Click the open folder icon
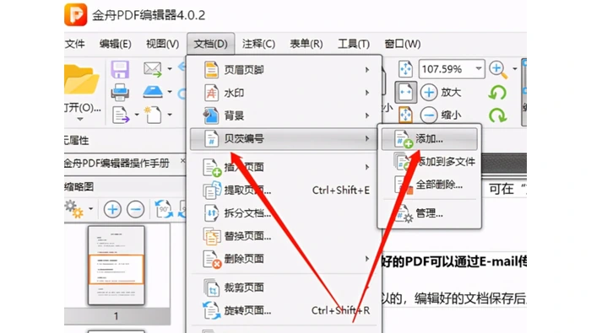This screenshot has height=333, width=591. [x=81, y=79]
